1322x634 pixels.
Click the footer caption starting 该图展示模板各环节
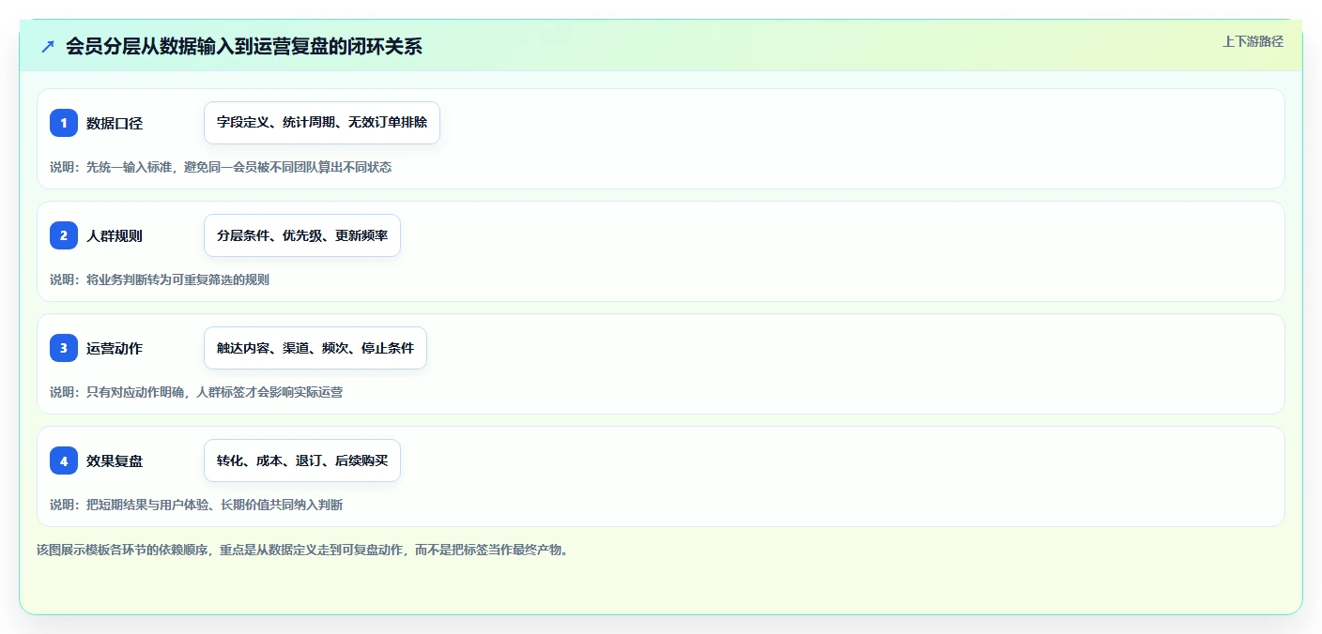click(x=302, y=550)
